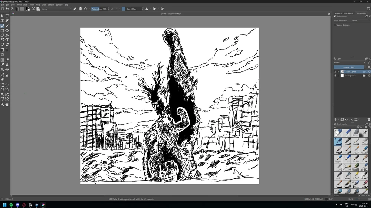This screenshot has width=371, height=208.
Task: Open the layer blending mode dropdown
Action: [x=349, y=62]
